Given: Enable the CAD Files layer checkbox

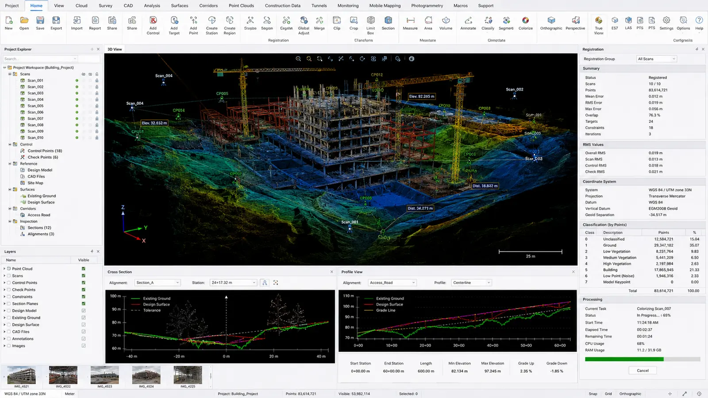Looking at the screenshot, I should (x=84, y=332).
